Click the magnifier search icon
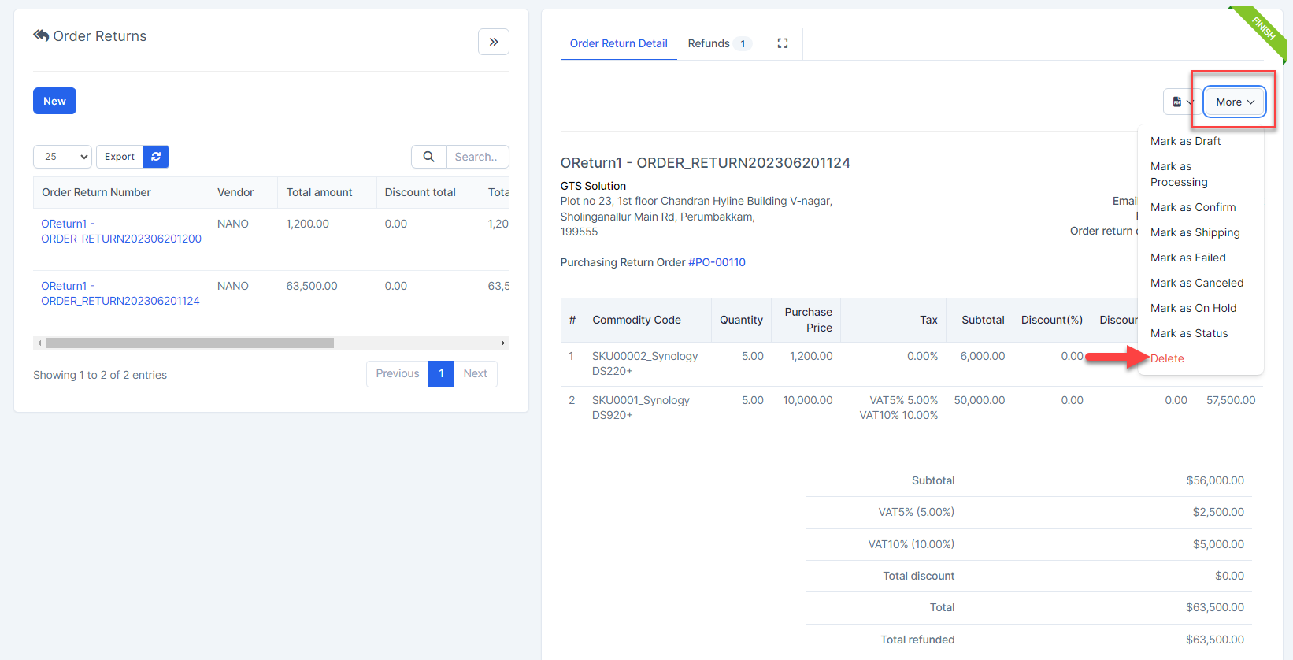 [428, 157]
